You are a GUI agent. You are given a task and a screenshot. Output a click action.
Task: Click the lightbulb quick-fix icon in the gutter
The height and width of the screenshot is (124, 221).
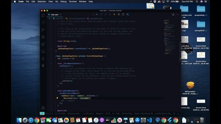click(57, 98)
